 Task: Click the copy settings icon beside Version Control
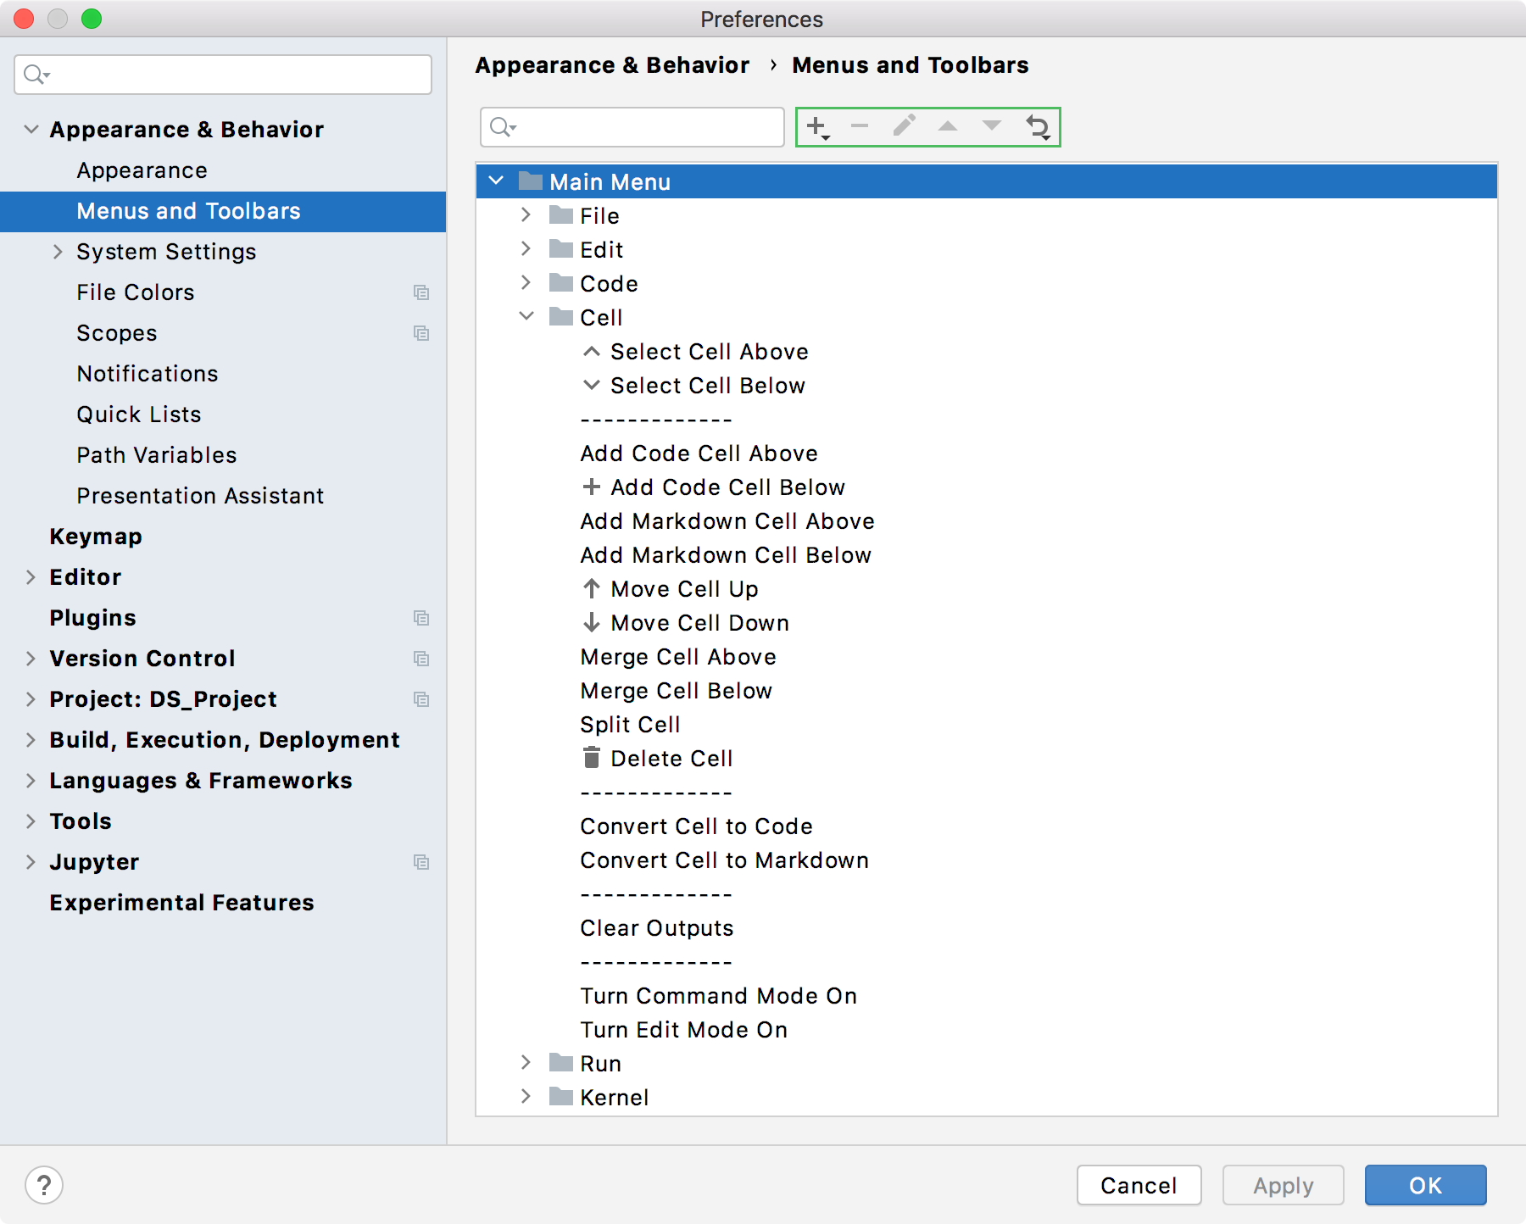click(422, 659)
